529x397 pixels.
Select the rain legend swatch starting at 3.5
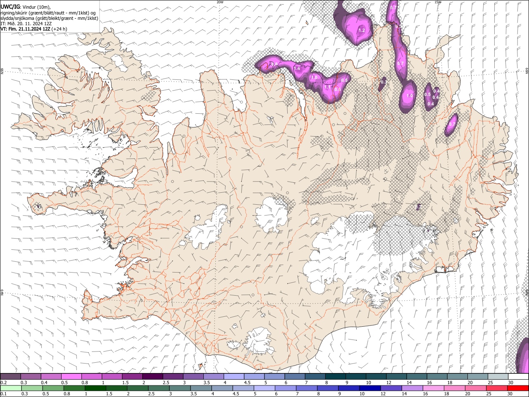[x=200, y=388]
